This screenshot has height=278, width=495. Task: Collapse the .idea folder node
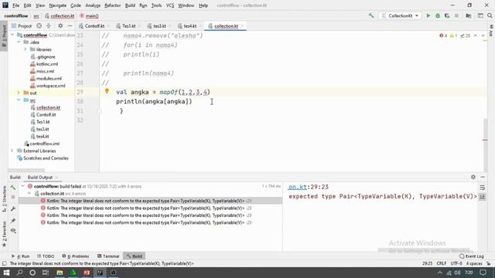[x=19, y=42]
